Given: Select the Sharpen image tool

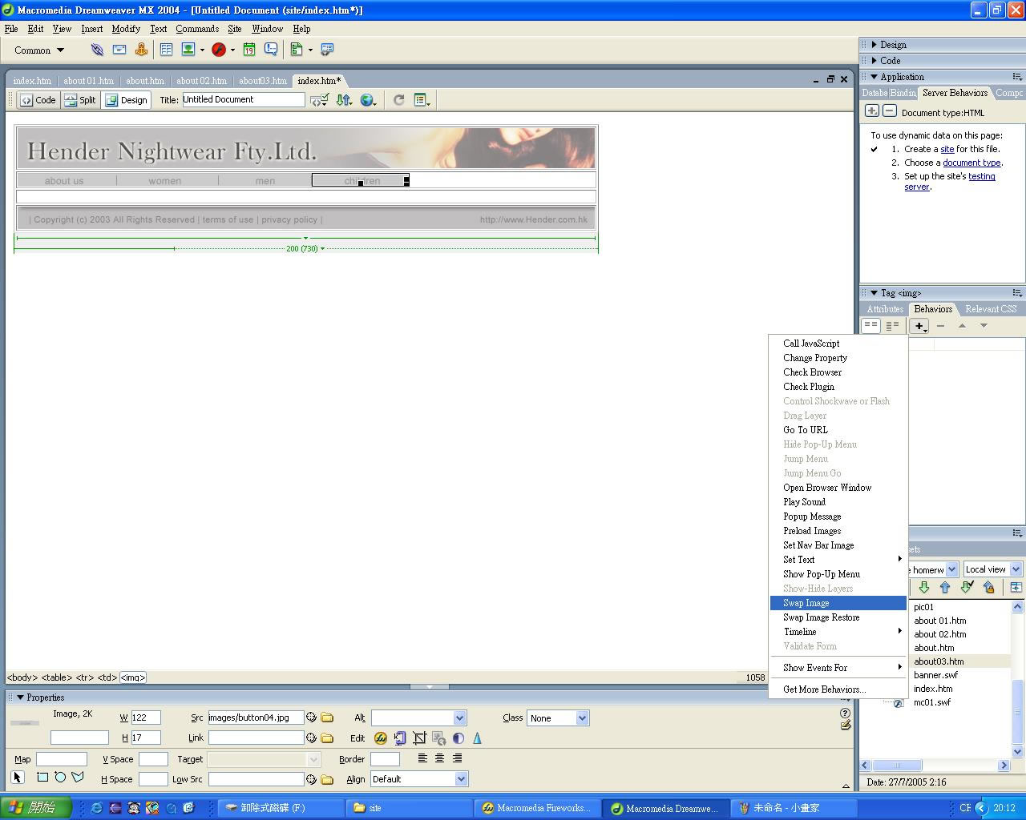Looking at the screenshot, I should point(477,738).
